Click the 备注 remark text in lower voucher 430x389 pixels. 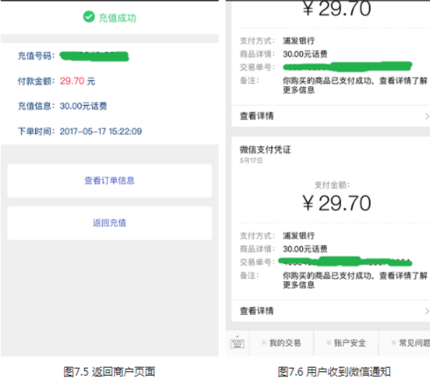point(355,280)
